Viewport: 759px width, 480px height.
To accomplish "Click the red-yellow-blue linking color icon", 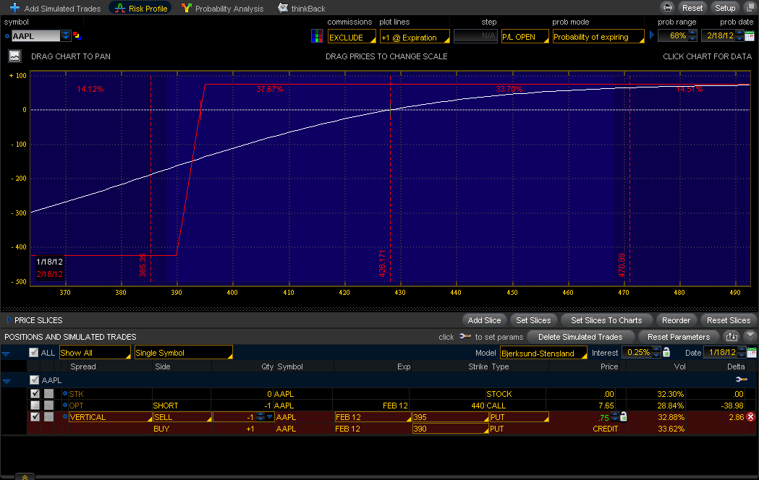I will pyautogui.click(x=77, y=35).
